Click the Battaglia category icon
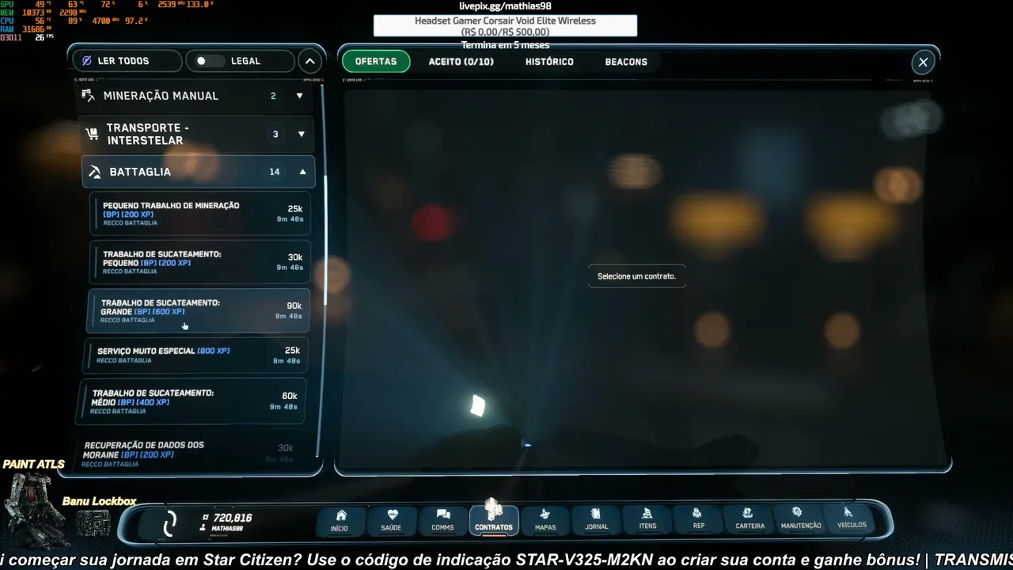 coord(96,172)
